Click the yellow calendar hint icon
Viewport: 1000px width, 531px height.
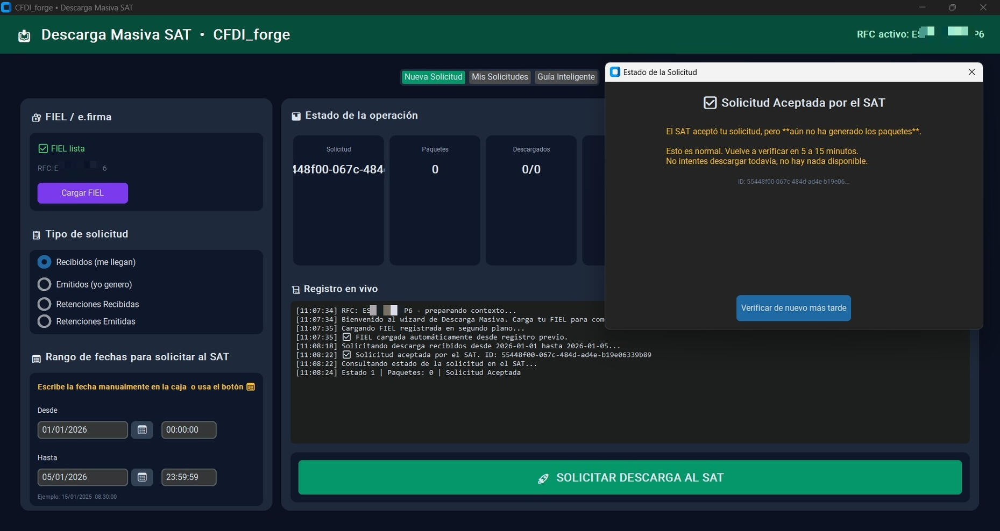coord(251,387)
